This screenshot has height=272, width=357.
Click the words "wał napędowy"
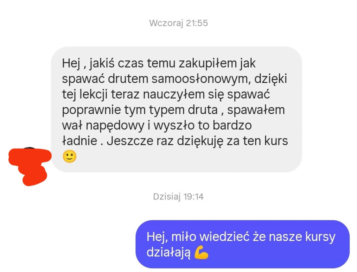tap(103, 126)
